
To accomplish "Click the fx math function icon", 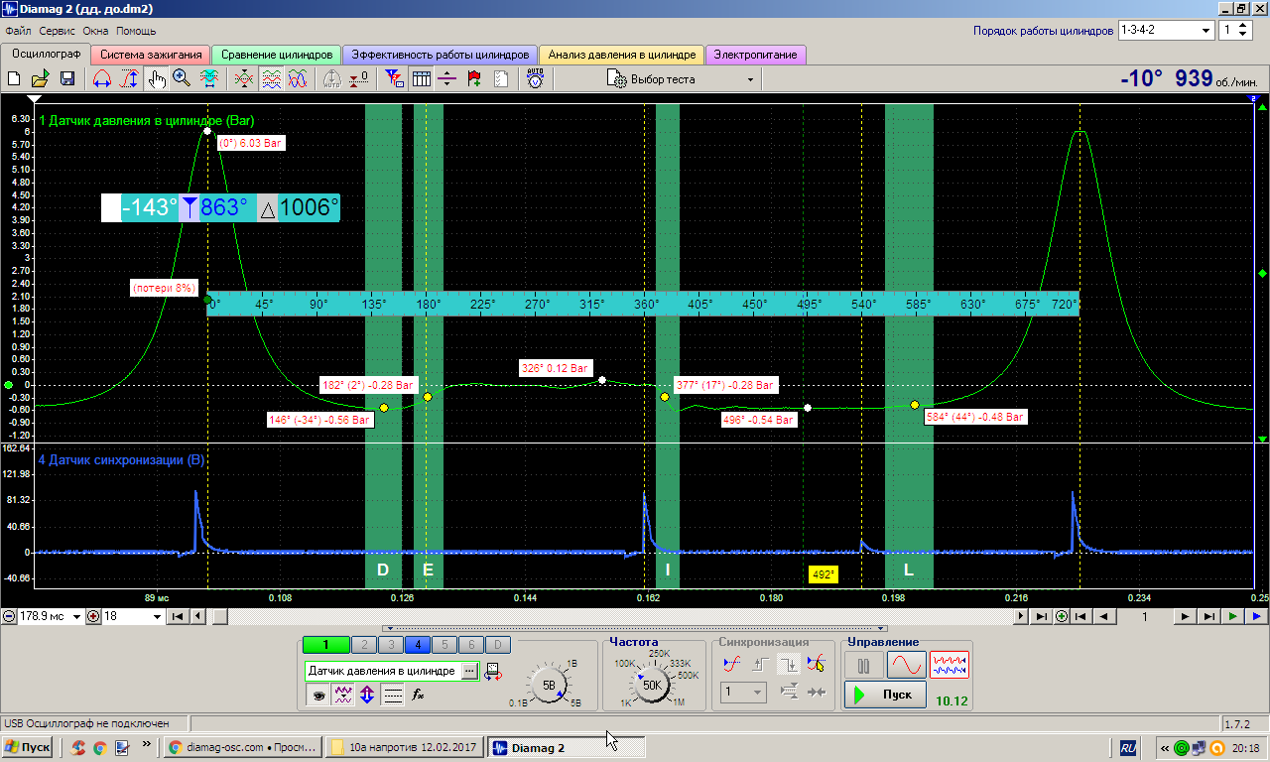I will [419, 695].
